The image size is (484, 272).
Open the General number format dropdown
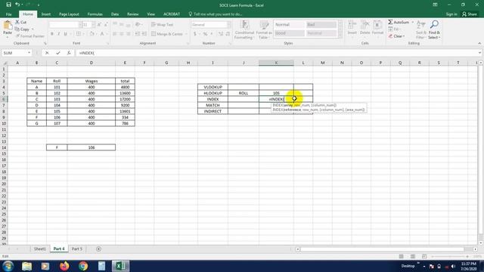coord(228,25)
